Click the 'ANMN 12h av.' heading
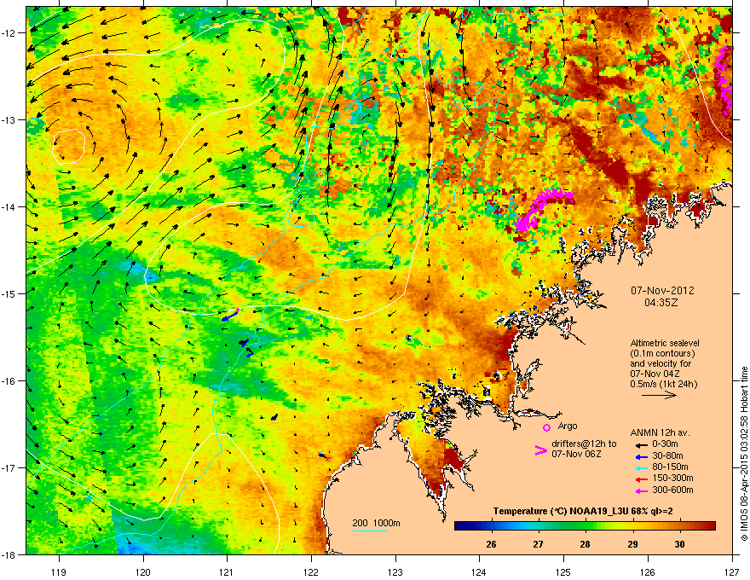Viewport: 750px width, 580px height. (x=660, y=432)
